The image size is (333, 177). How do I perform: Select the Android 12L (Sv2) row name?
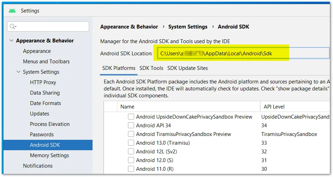[157, 152]
